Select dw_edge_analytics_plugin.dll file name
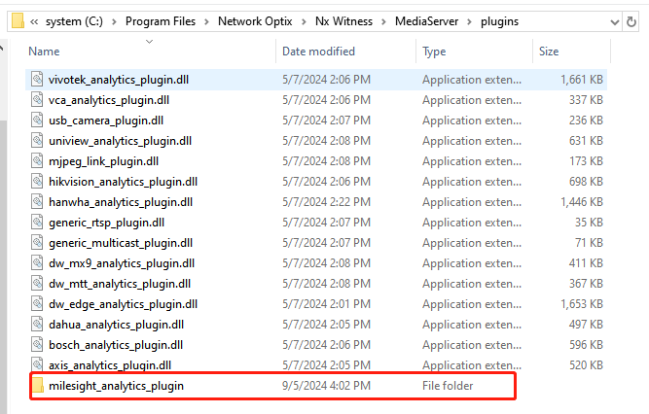This screenshot has height=414, width=649. coord(123,304)
